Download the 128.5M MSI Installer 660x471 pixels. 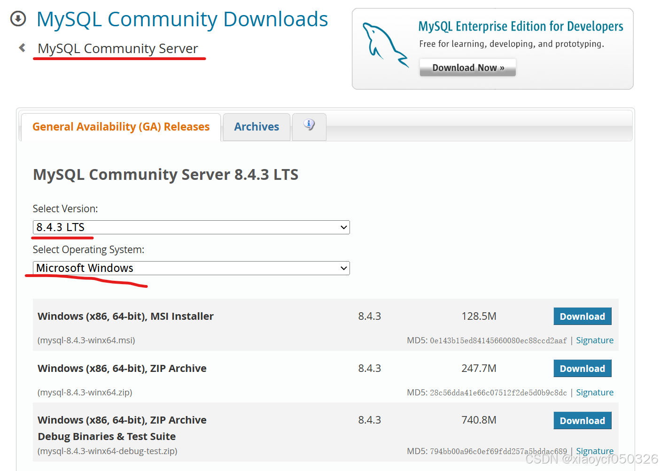pyautogui.click(x=582, y=317)
